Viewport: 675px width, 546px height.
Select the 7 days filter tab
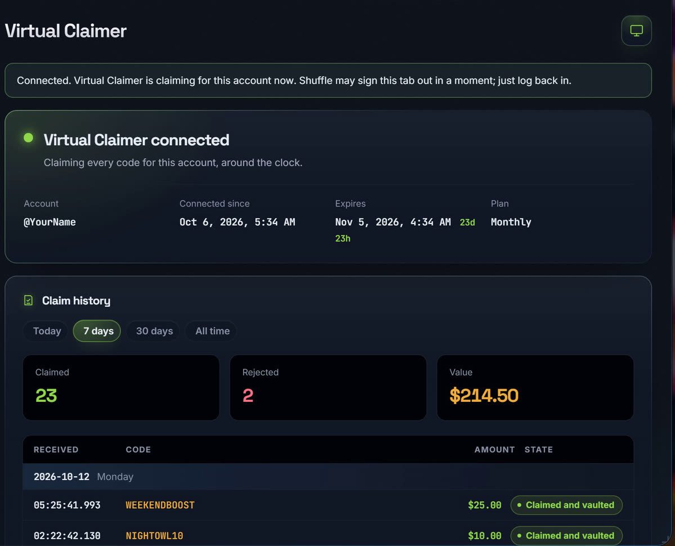point(97,331)
